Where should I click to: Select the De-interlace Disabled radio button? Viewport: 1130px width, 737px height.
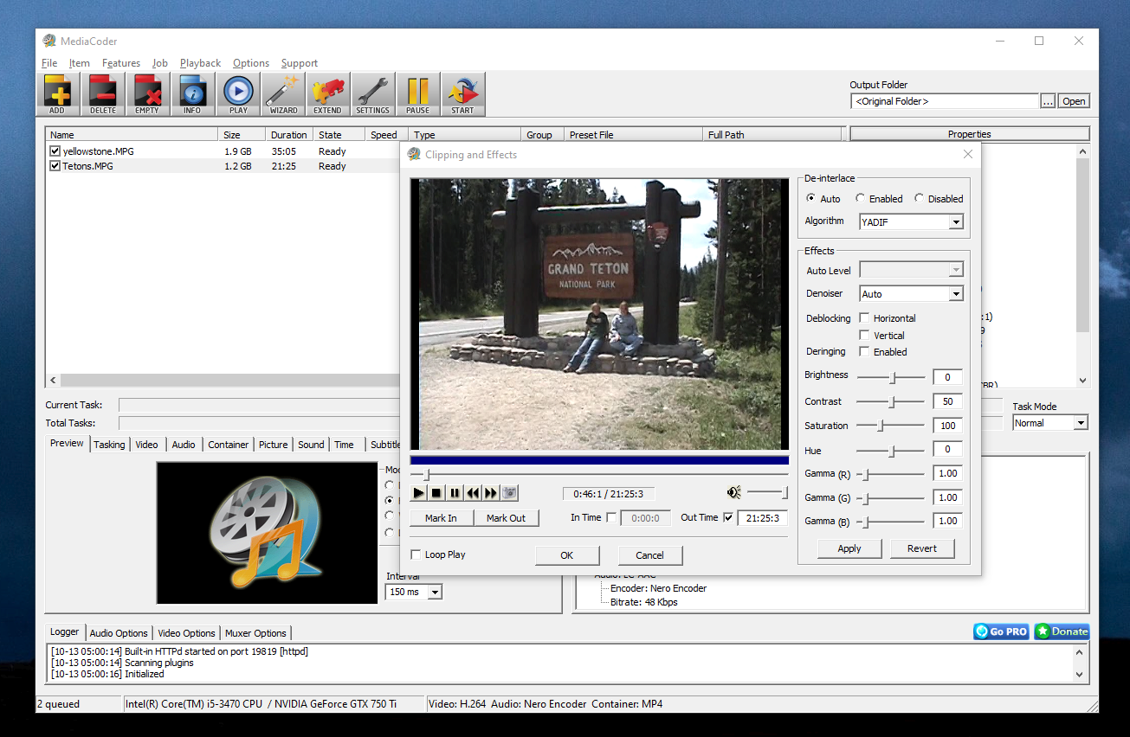[x=919, y=198]
